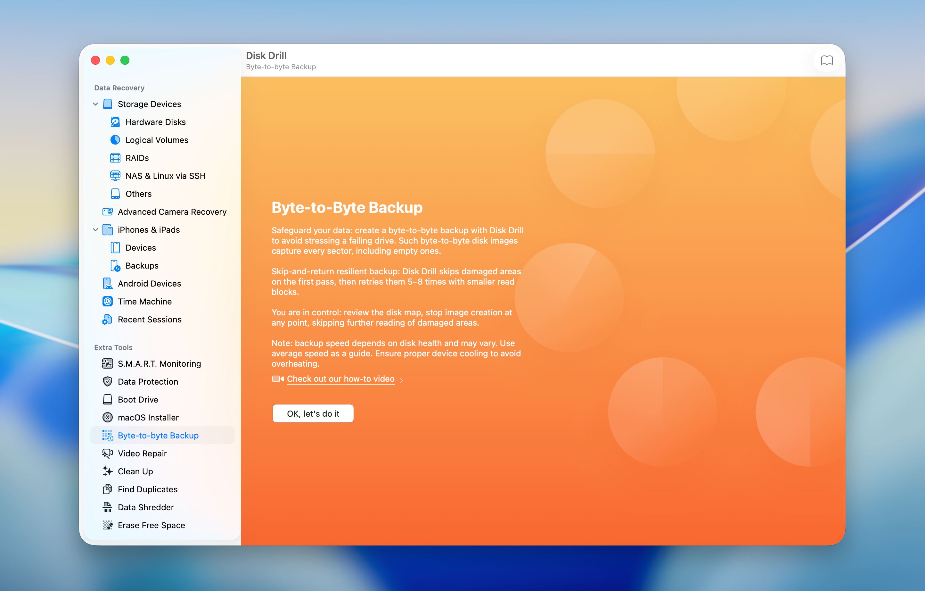Click the Android Devices icon
Image resolution: width=925 pixels, height=591 pixels.
point(108,284)
